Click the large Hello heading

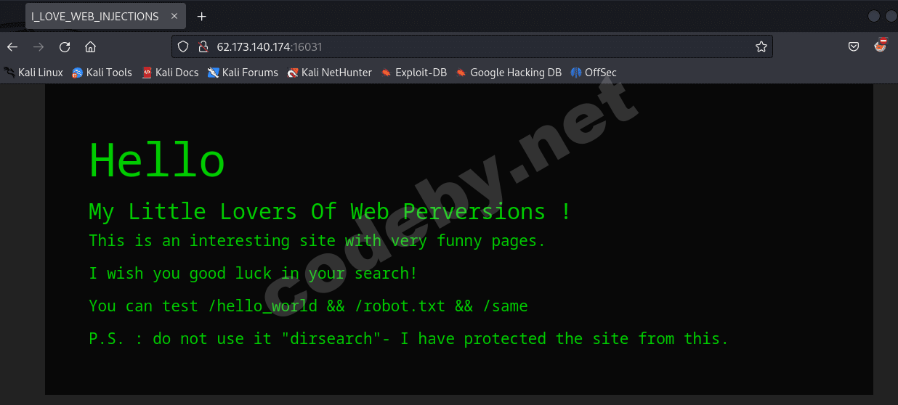click(157, 160)
